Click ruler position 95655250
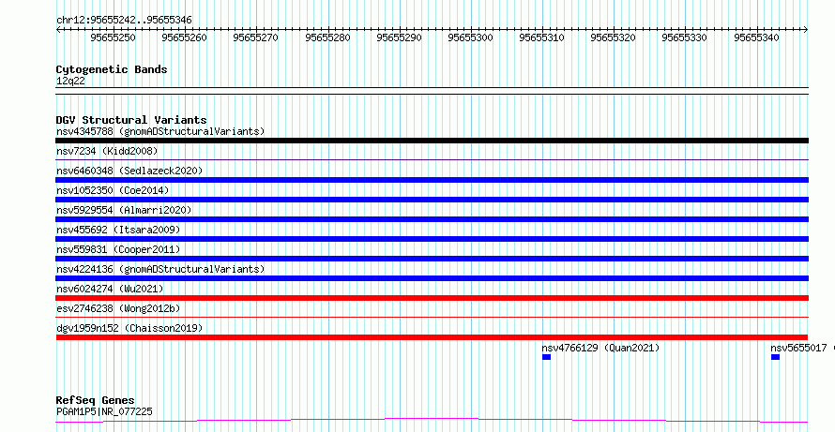The image size is (835, 432). (113, 37)
